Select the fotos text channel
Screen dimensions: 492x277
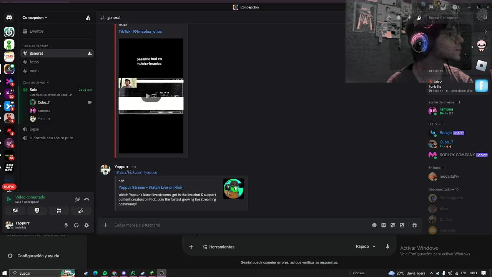[57, 62]
